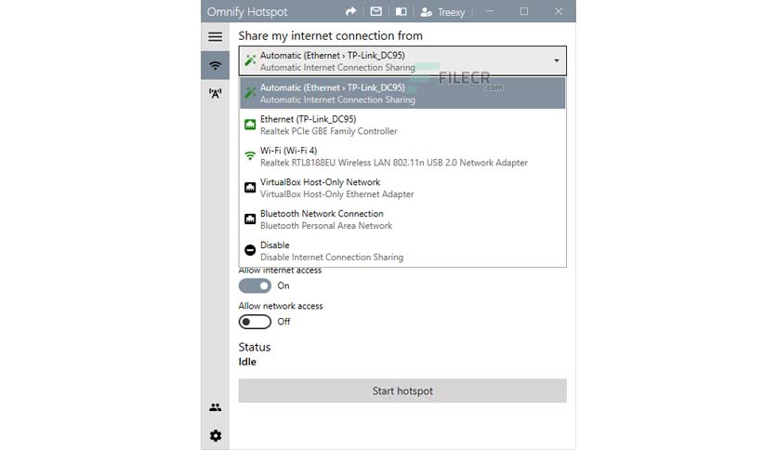Choose Bluetooth Network Connection option
This screenshot has width=777, height=450.
402,219
